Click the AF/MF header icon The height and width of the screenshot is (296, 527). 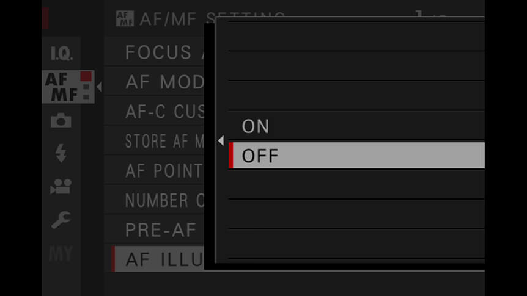(x=125, y=18)
